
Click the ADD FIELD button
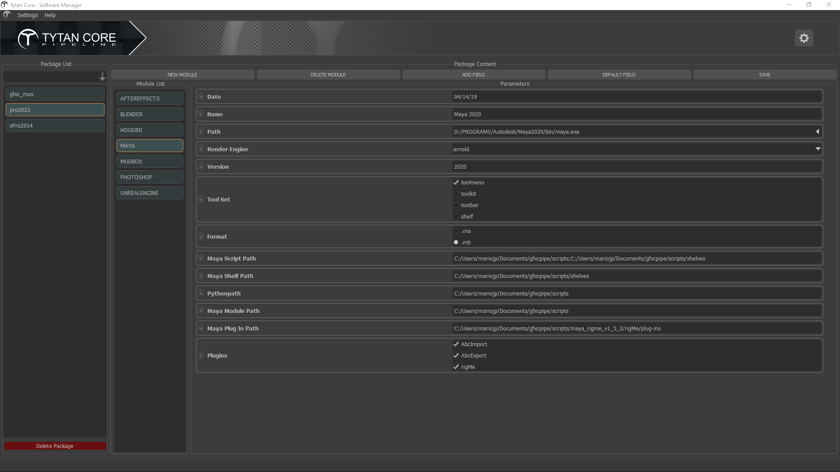[473, 75]
